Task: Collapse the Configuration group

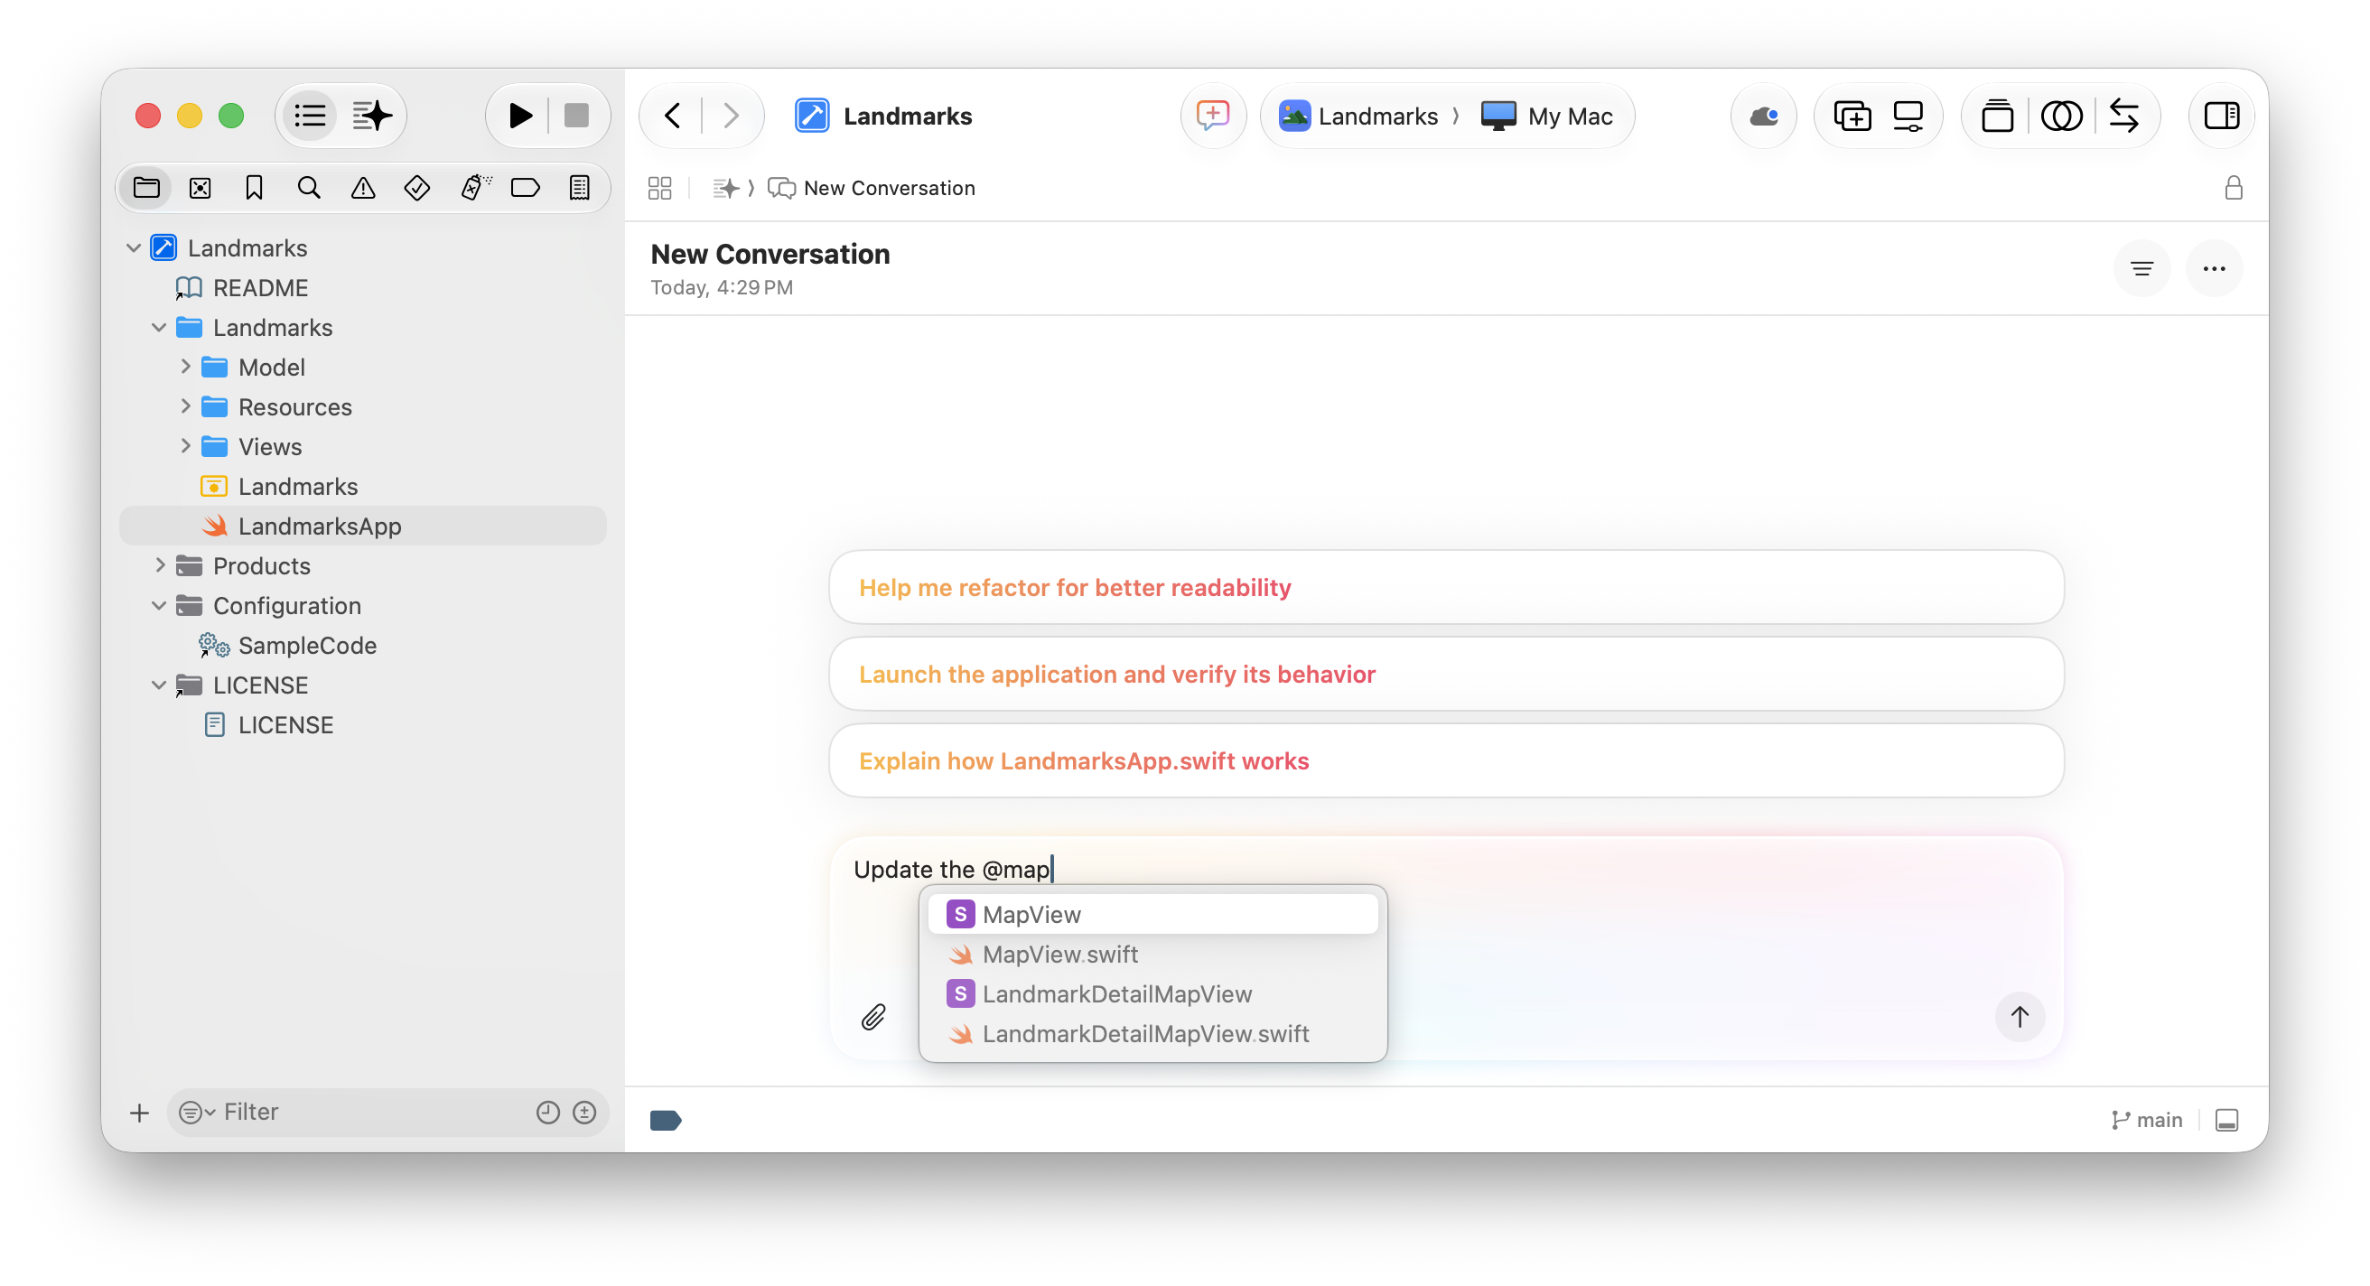Action: (x=159, y=604)
